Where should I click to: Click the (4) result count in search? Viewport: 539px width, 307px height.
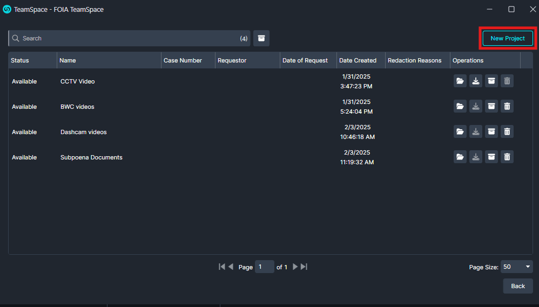[x=244, y=38]
